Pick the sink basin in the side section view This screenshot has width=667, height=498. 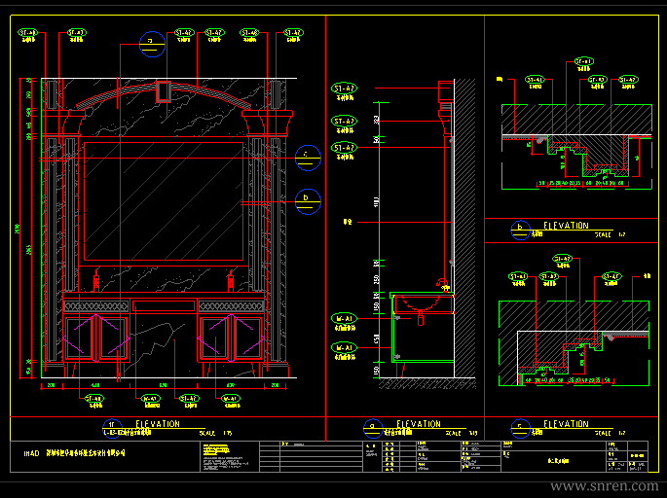coord(423,304)
